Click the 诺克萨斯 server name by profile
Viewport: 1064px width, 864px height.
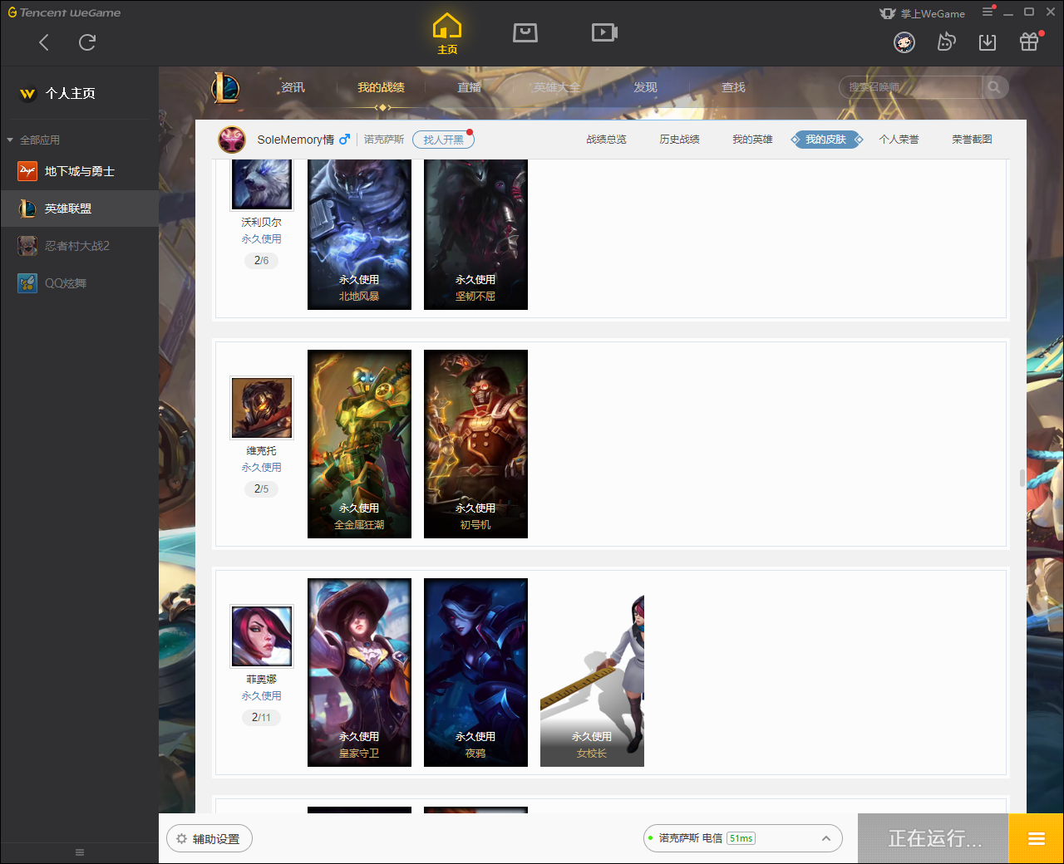pyautogui.click(x=384, y=140)
